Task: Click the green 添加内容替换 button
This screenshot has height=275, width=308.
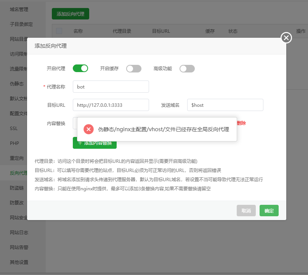Action: point(95,143)
